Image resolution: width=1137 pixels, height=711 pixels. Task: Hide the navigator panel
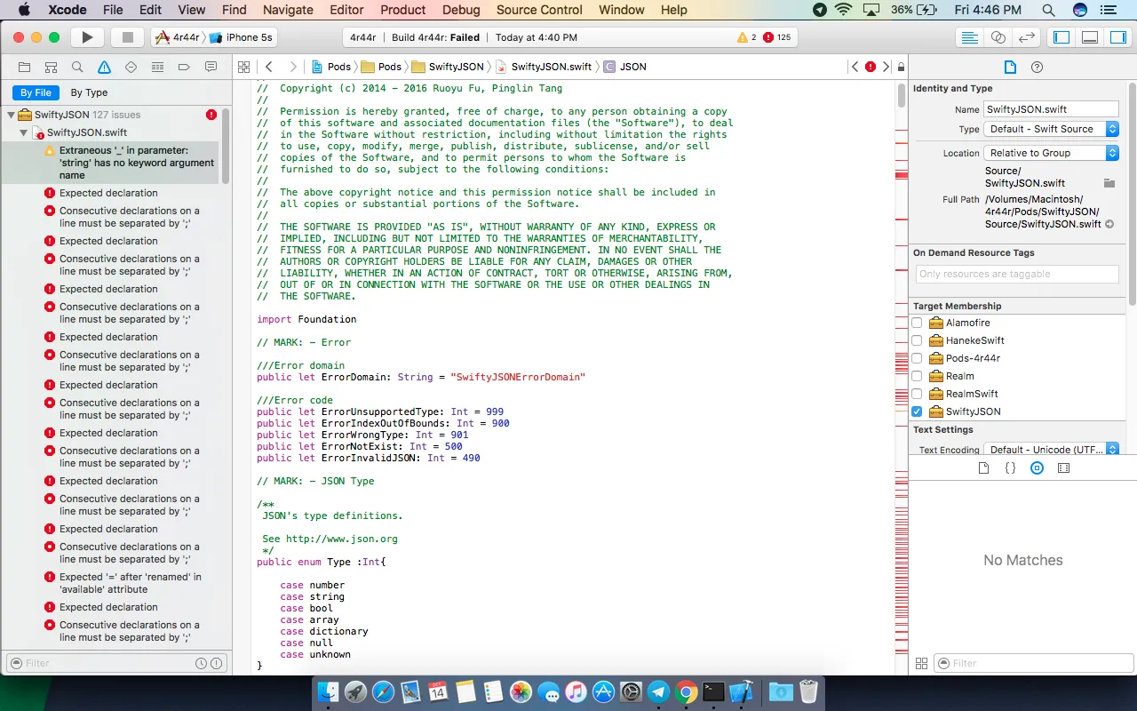[x=1061, y=37]
